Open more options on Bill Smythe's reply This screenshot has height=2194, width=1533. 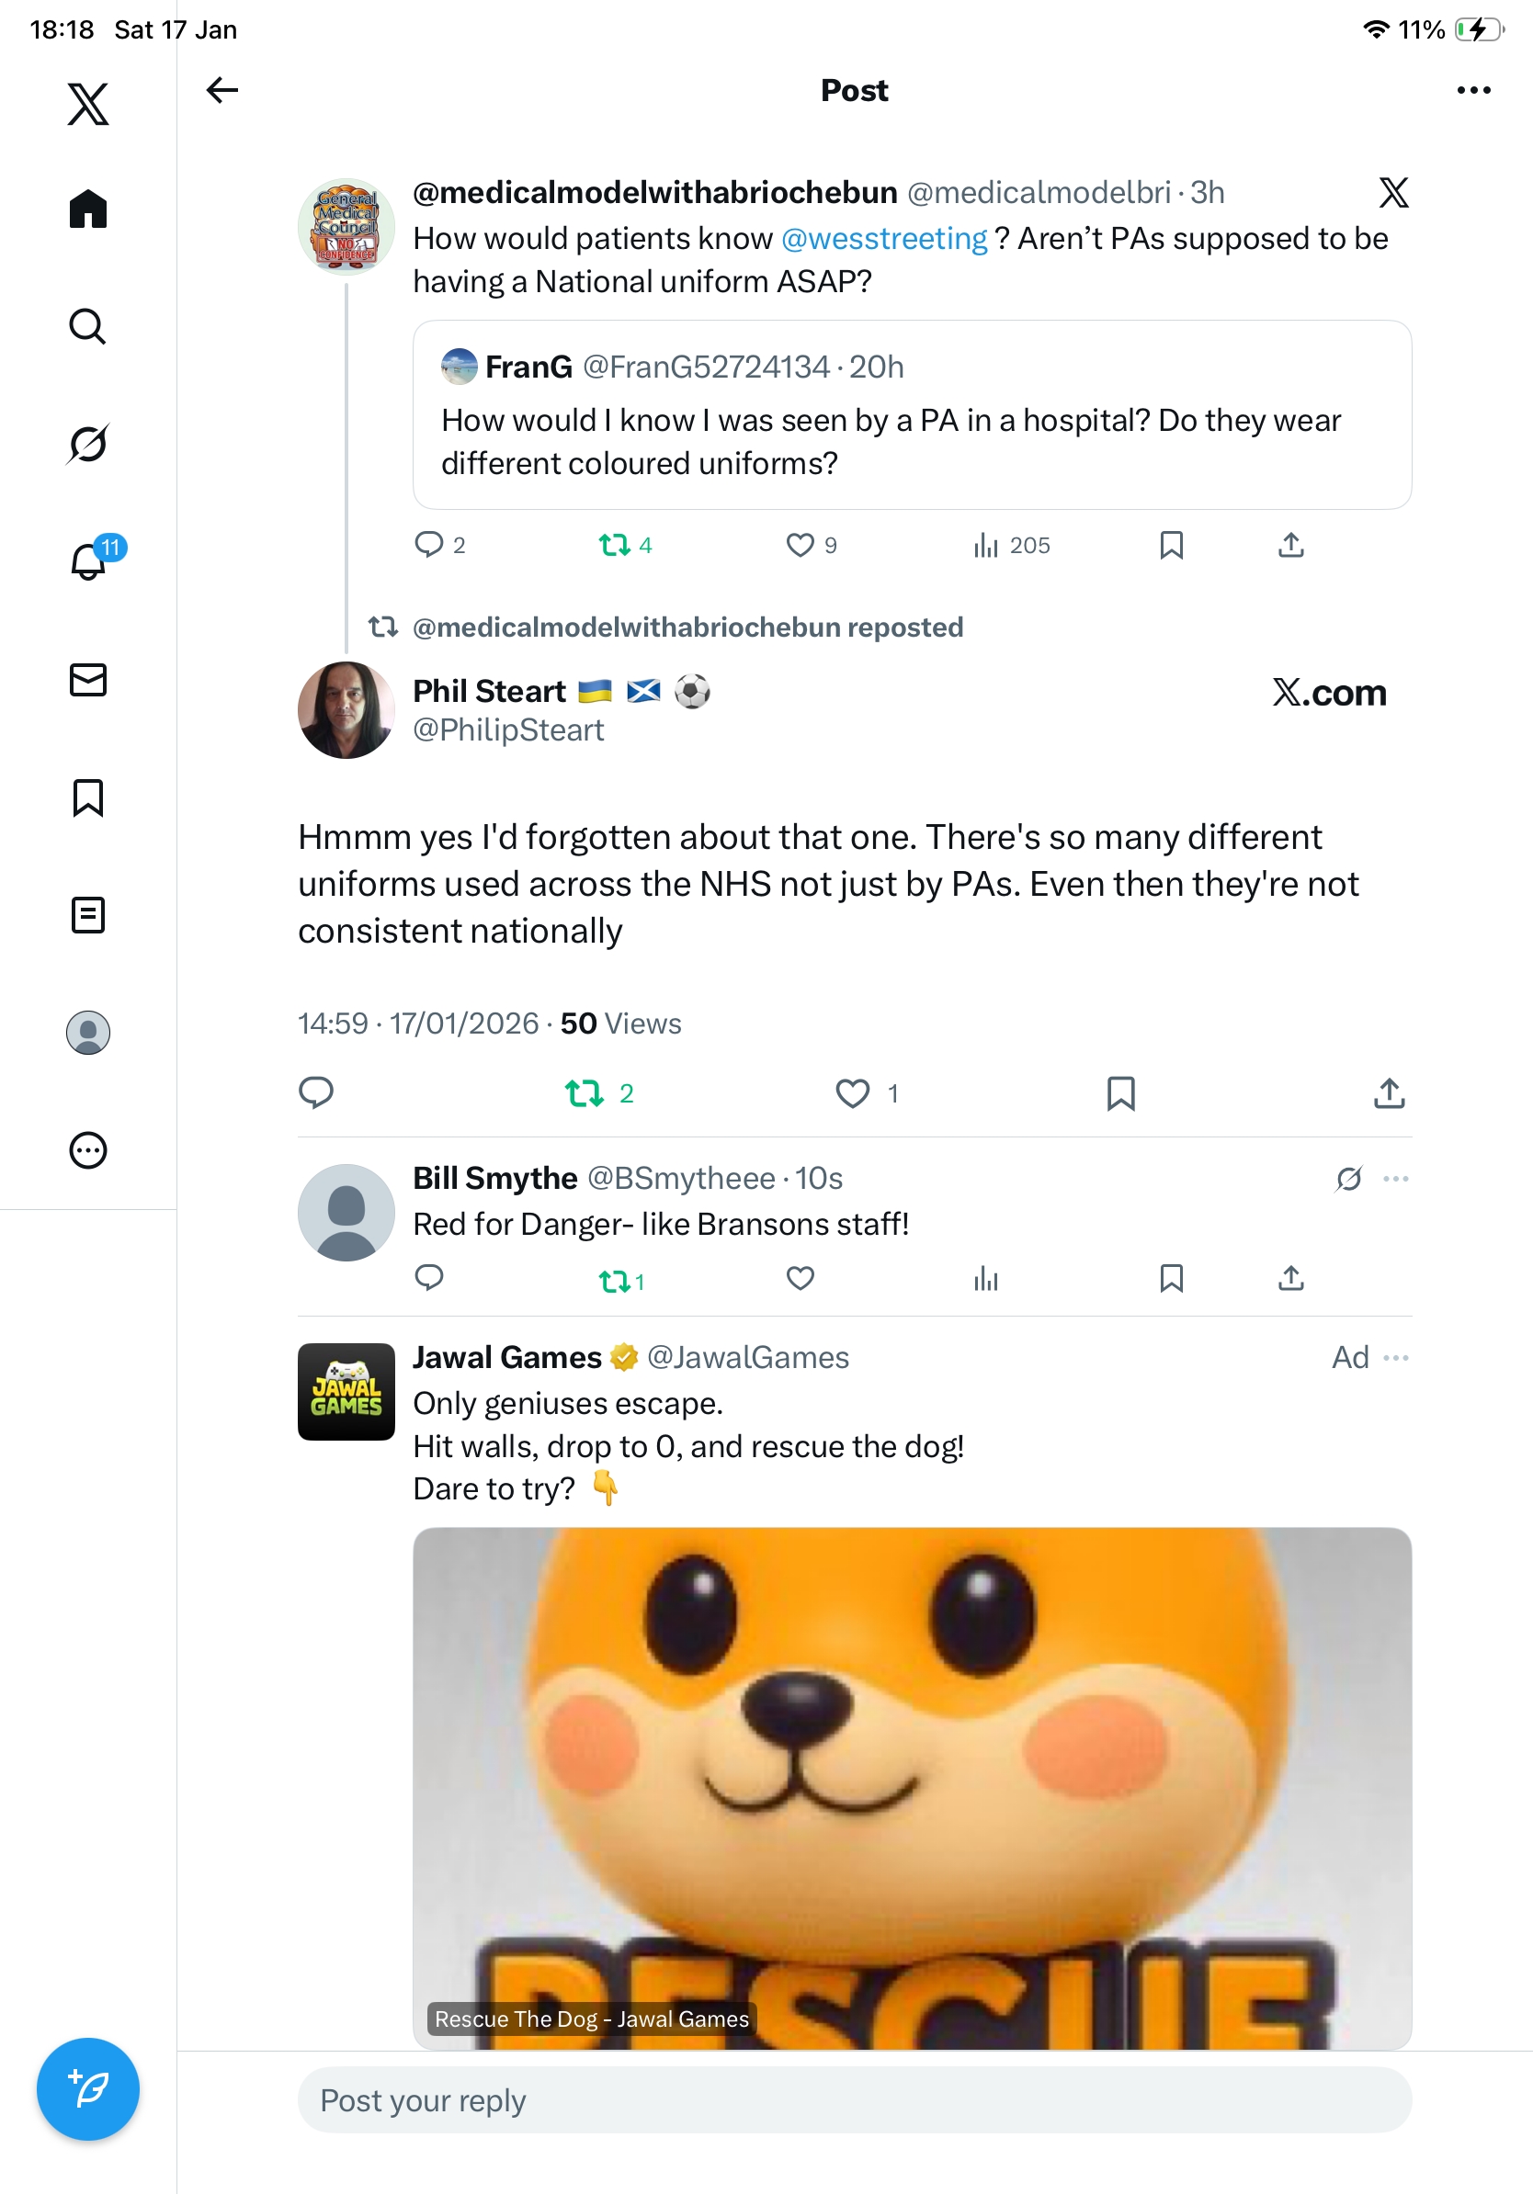coord(1395,1178)
